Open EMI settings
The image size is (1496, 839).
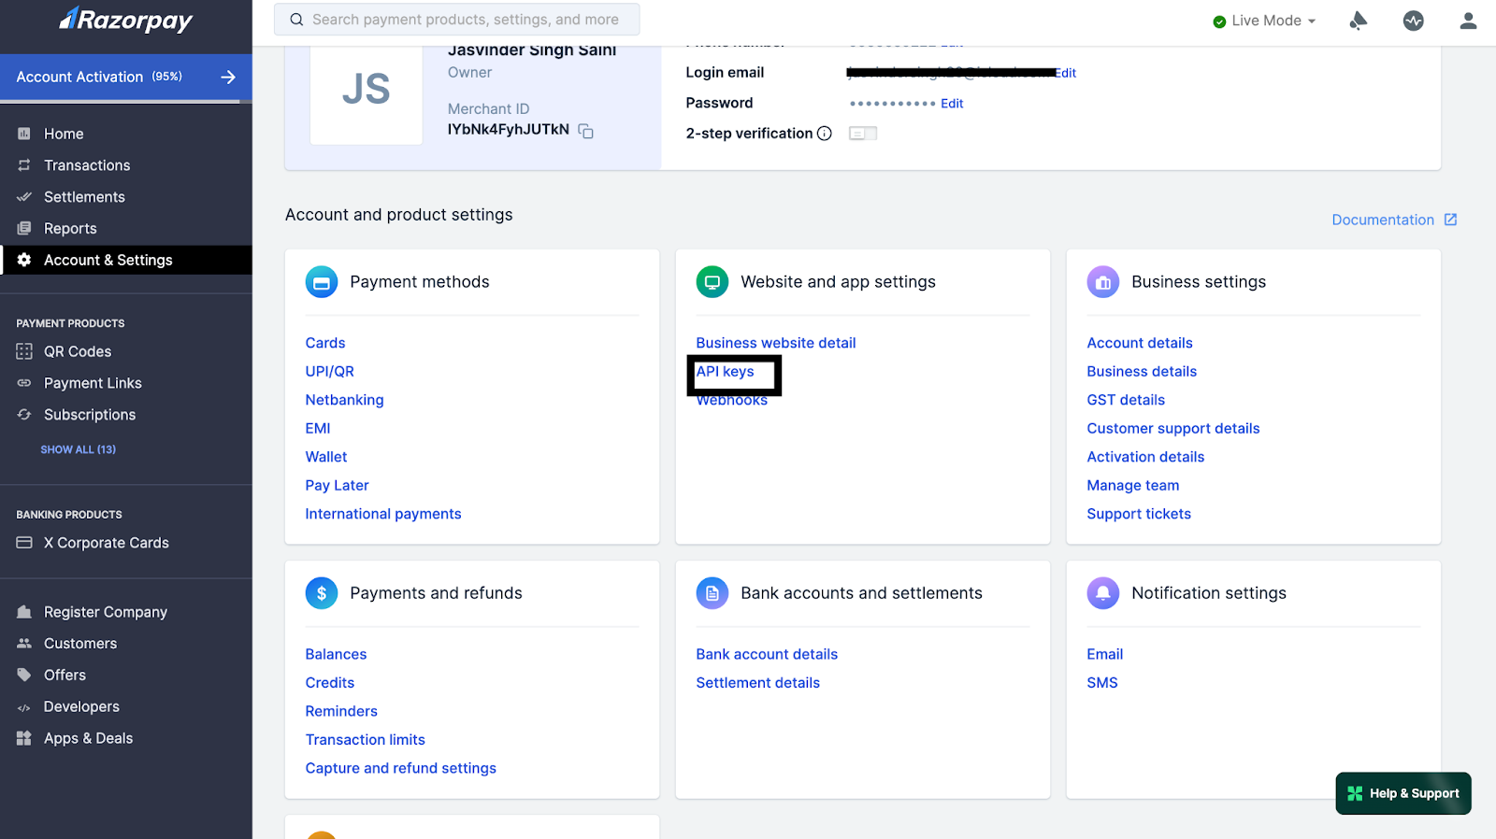click(318, 429)
